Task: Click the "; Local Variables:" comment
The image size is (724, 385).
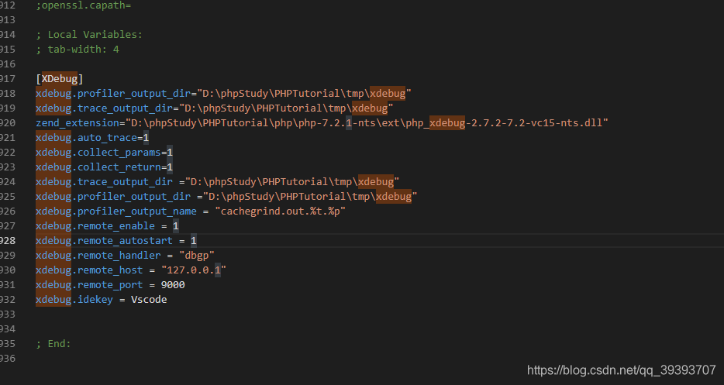Action: 89,35
